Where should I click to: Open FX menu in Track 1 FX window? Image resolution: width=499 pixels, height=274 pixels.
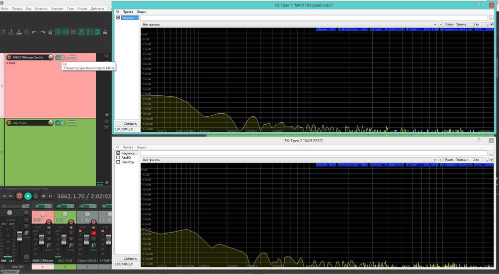pyautogui.click(x=117, y=12)
